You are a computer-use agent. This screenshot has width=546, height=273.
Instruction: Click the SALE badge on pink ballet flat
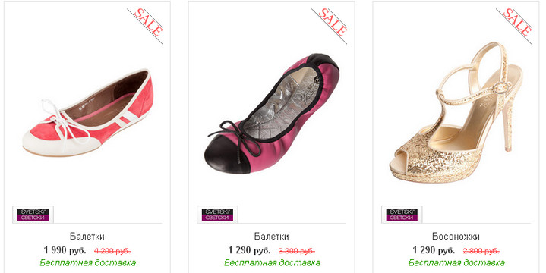[x=330, y=26]
